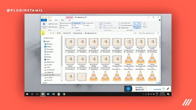
Task: Select Episode 14 VLC cone file
Action: click(129, 59)
